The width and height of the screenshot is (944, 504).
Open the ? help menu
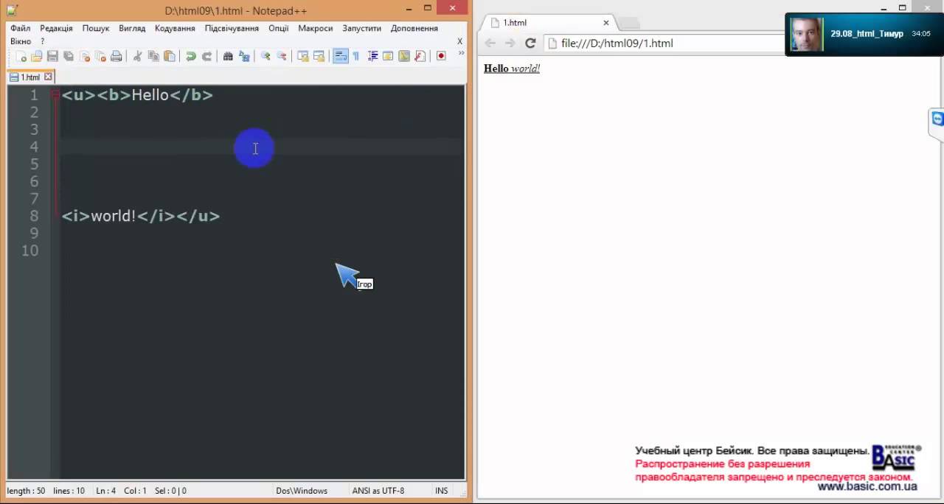(x=42, y=41)
